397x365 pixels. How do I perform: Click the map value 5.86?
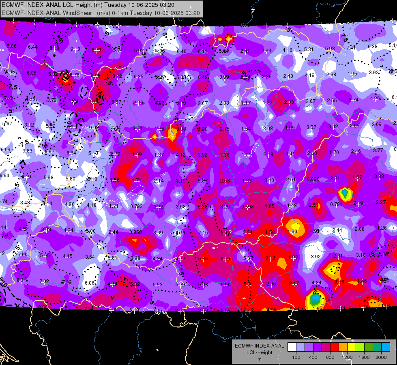pos(12,46)
